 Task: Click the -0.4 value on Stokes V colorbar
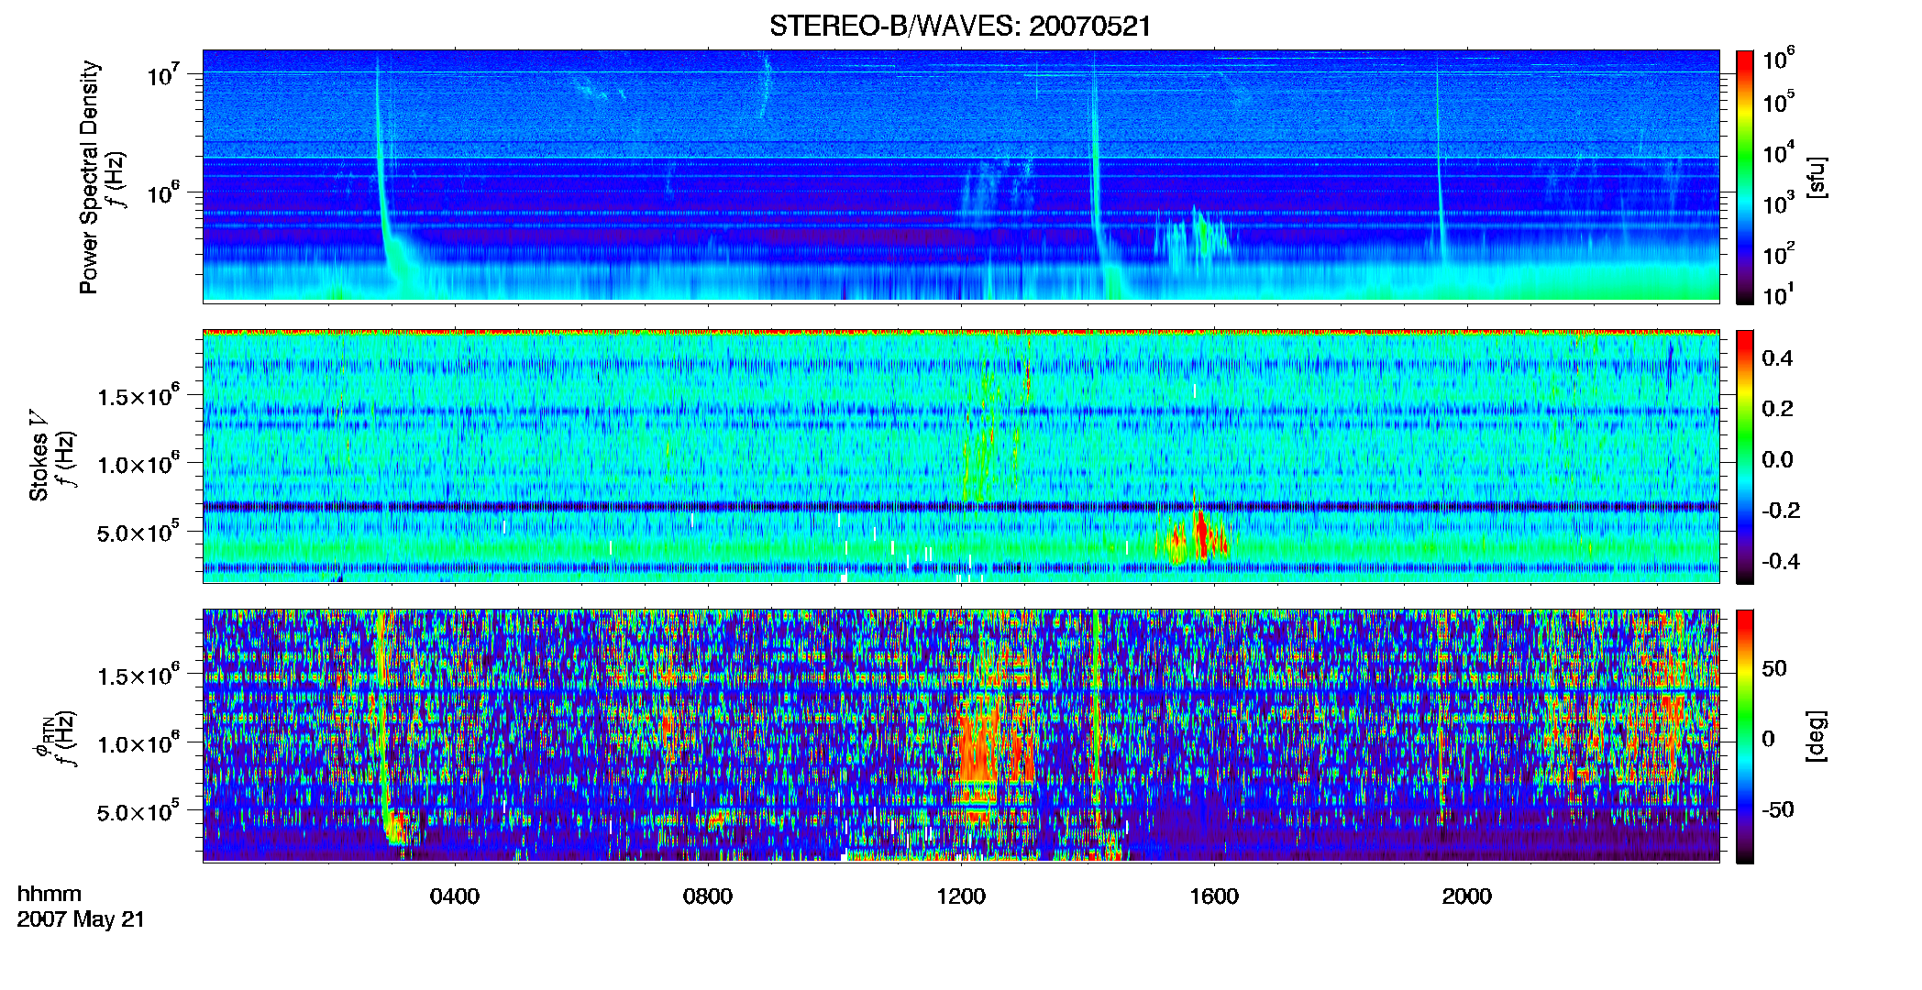(x=1781, y=561)
